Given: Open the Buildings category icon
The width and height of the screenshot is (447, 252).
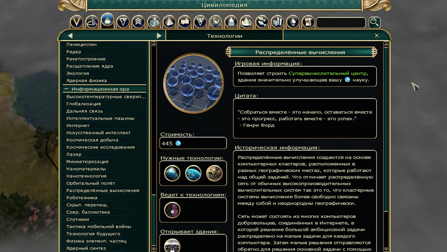Looking at the screenshot, I should pyautogui.click(x=154, y=22).
